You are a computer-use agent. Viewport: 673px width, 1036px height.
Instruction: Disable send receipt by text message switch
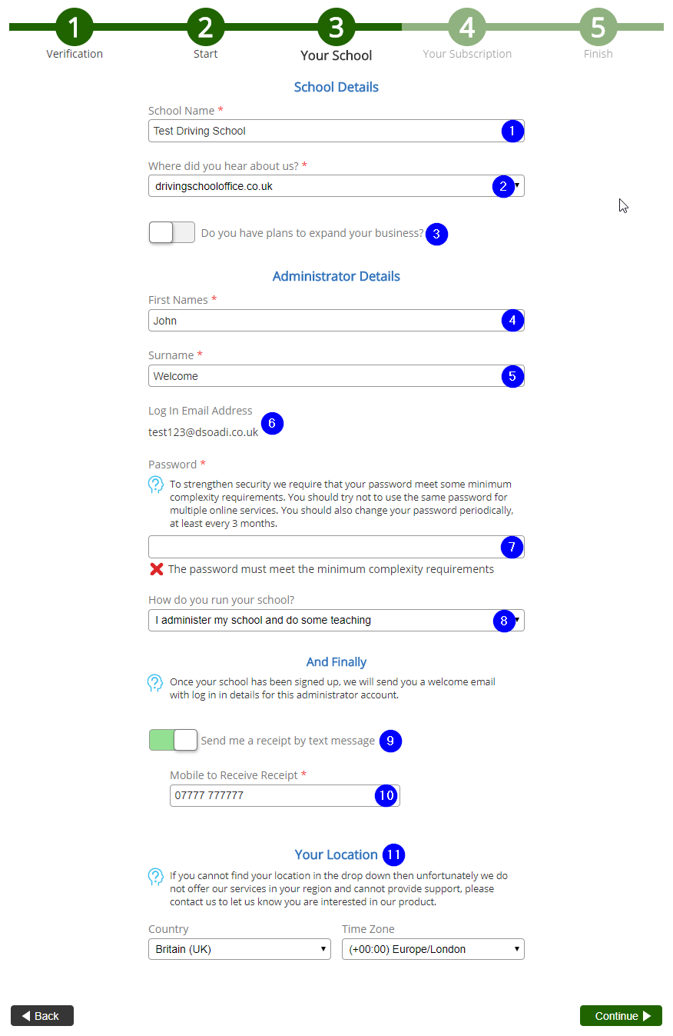pyautogui.click(x=173, y=740)
